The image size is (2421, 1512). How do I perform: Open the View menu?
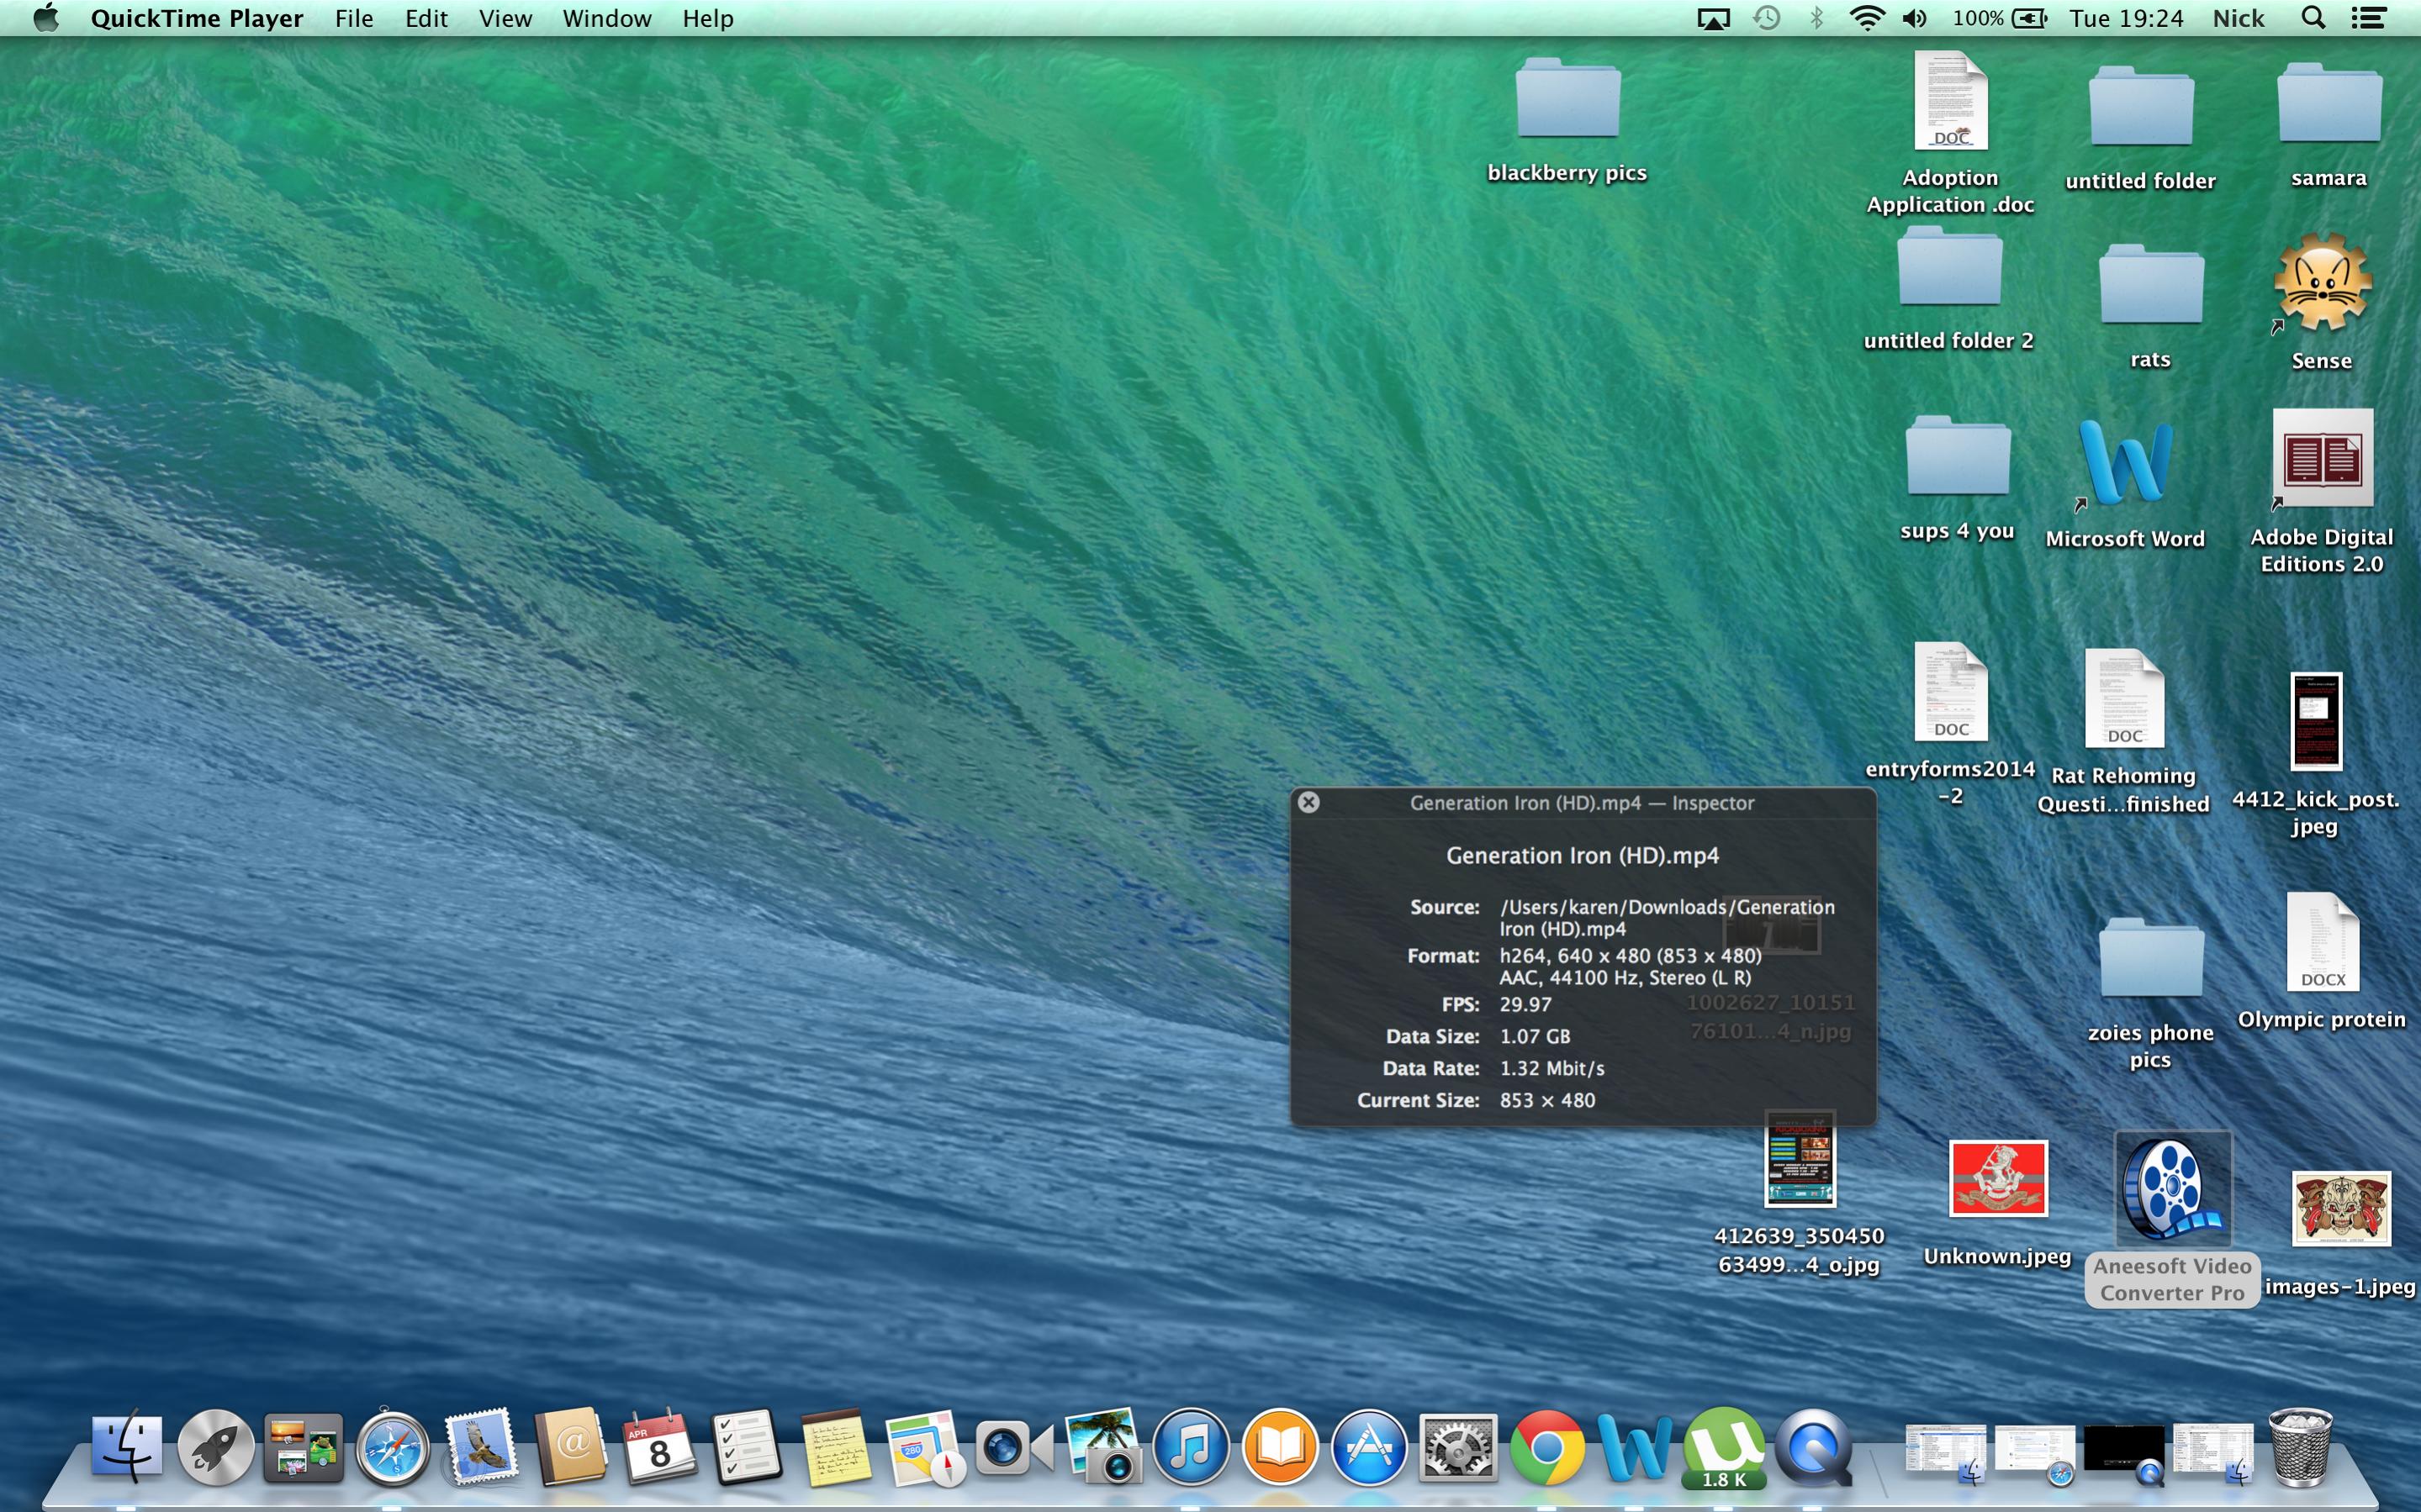point(505,18)
